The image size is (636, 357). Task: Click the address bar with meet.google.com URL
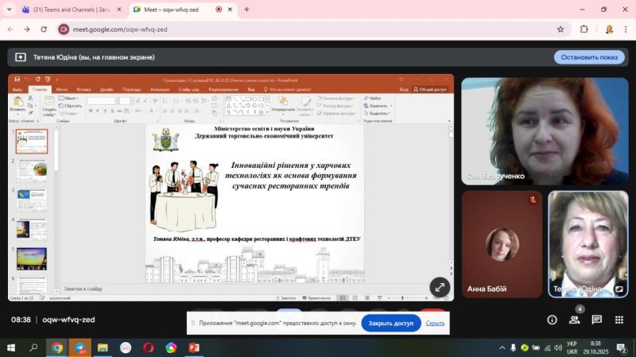(x=302, y=29)
